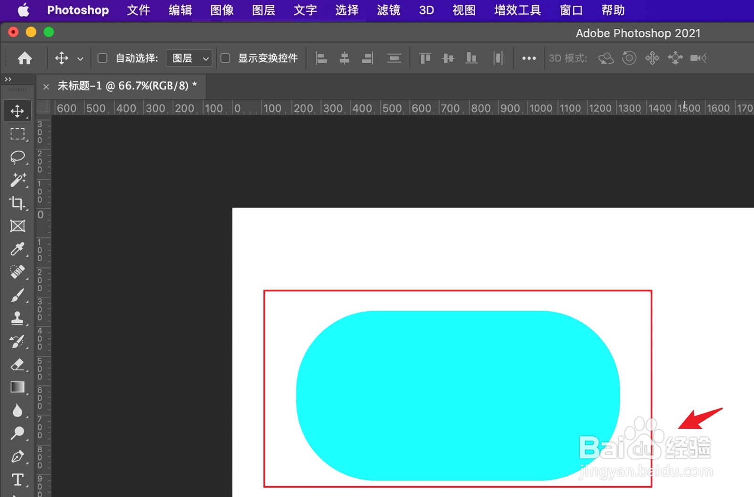Select the Clone Stamp tool
Image resolution: width=754 pixels, height=497 pixels.
[x=17, y=318]
